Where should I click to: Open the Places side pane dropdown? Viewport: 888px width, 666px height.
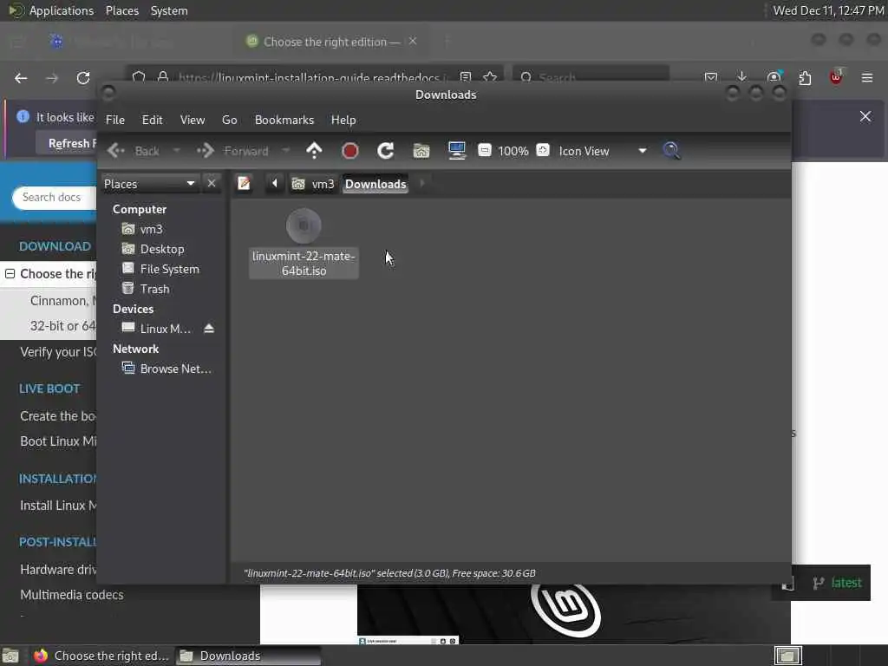click(x=149, y=184)
